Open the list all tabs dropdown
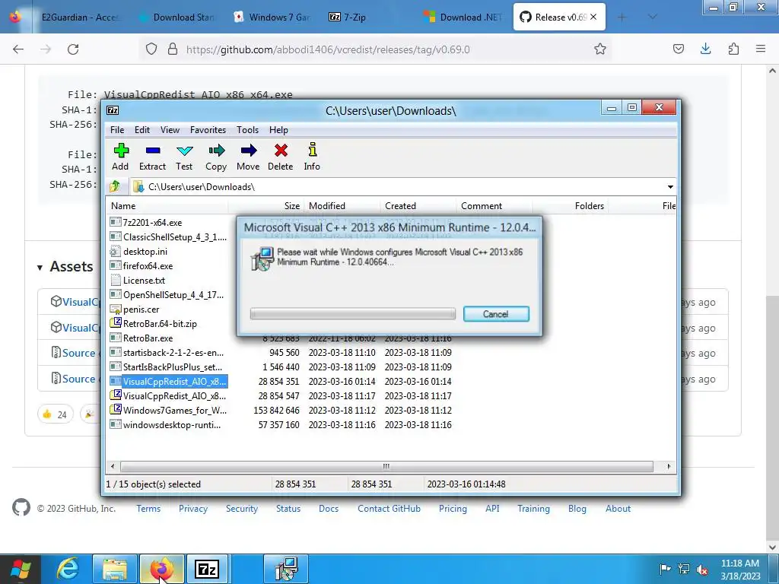The image size is (779, 584). pyautogui.click(x=652, y=17)
